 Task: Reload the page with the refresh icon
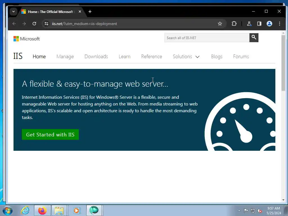click(x=34, y=24)
